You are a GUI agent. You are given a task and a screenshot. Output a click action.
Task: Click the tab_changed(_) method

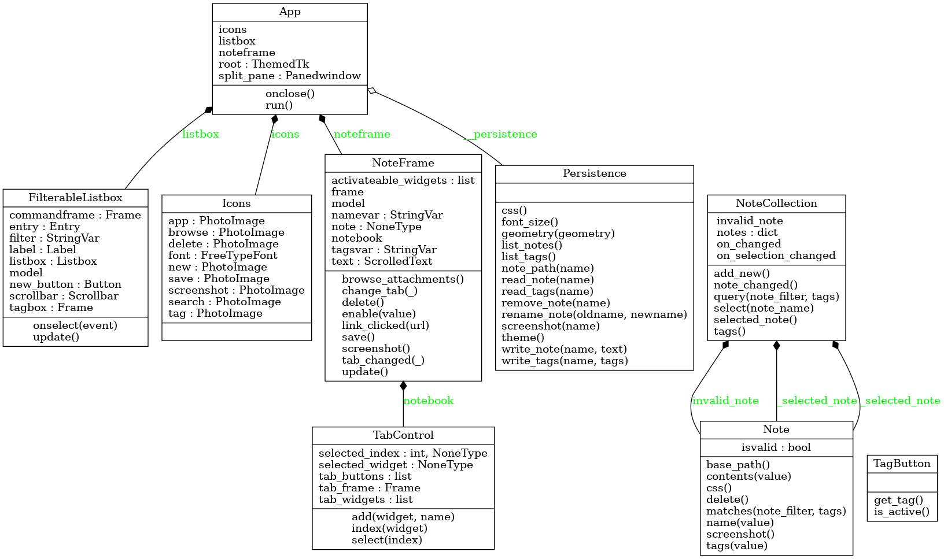click(383, 360)
